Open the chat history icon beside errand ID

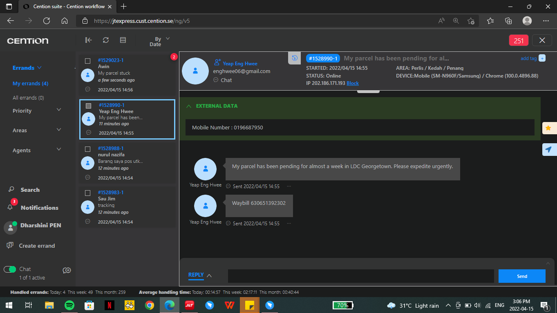[294, 58]
